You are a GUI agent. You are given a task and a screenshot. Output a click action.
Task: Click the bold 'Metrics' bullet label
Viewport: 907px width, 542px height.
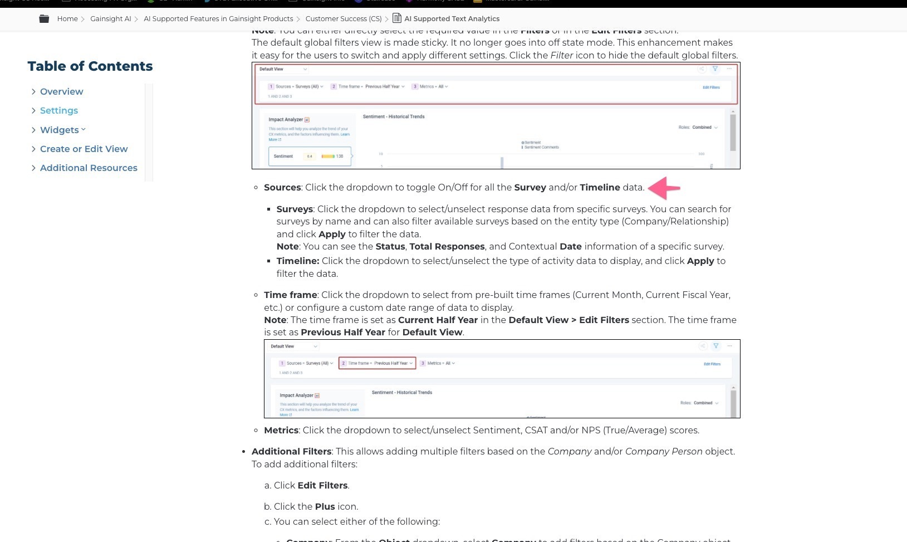(281, 430)
